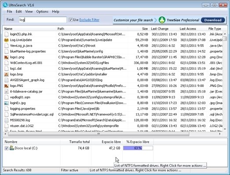Click the ntuser.dat.LOG2 file icon
230x175 pixels.
coord(6,126)
